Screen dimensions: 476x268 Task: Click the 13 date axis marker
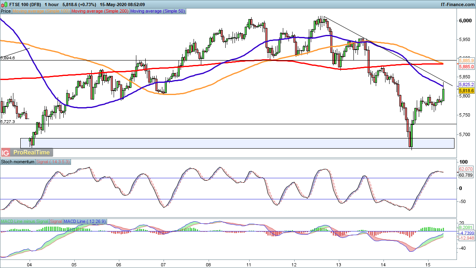[x=339, y=265]
